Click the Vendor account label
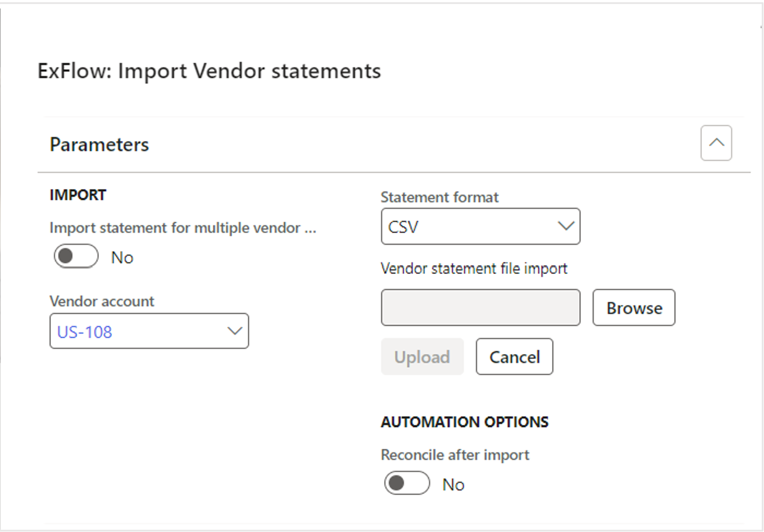This screenshot has height=532, width=764. tap(102, 301)
